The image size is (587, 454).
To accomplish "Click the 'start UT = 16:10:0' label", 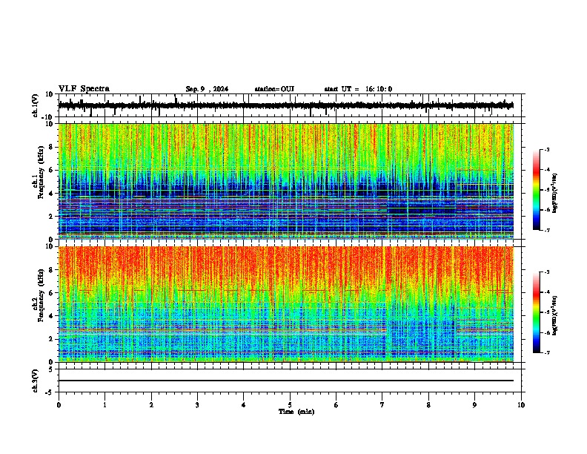I will pos(358,89).
